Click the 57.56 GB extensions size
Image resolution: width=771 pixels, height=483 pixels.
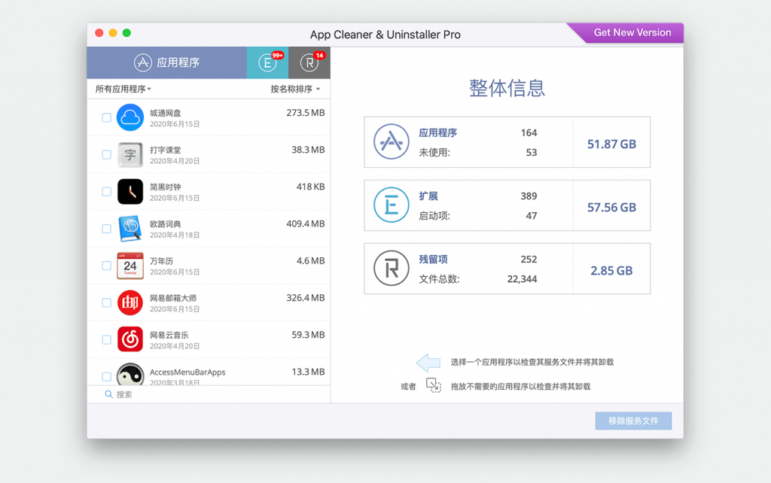[x=611, y=208]
